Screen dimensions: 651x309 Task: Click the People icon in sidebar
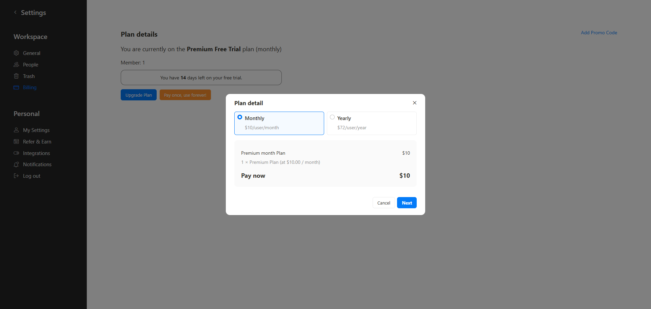click(x=16, y=64)
